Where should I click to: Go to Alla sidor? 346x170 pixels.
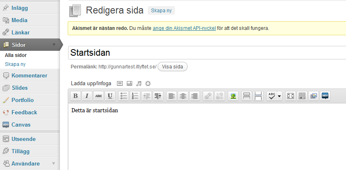pyautogui.click(x=16, y=55)
